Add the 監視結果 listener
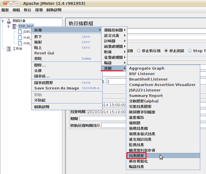This screenshot has width=206, height=174. 163,145
